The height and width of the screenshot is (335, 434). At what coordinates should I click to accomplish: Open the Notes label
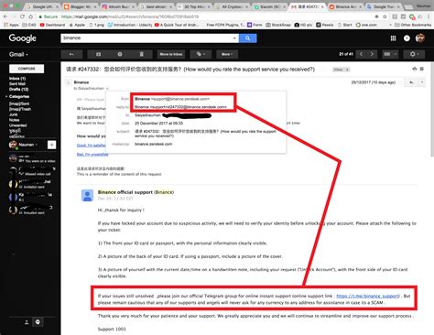coord(15,120)
